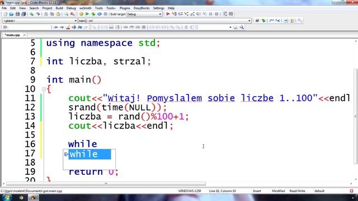Open the wxSmith menu

click(x=85, y=8)
